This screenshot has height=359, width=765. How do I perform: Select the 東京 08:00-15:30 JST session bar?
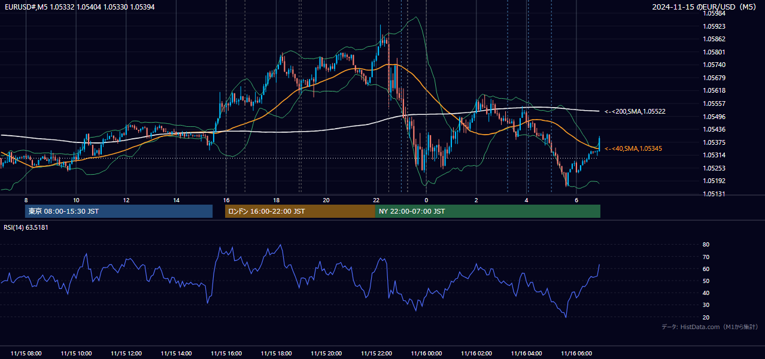coord(119,211)
